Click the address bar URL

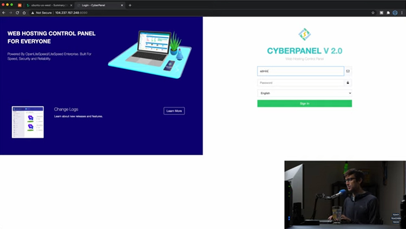(x=71, y=12)
